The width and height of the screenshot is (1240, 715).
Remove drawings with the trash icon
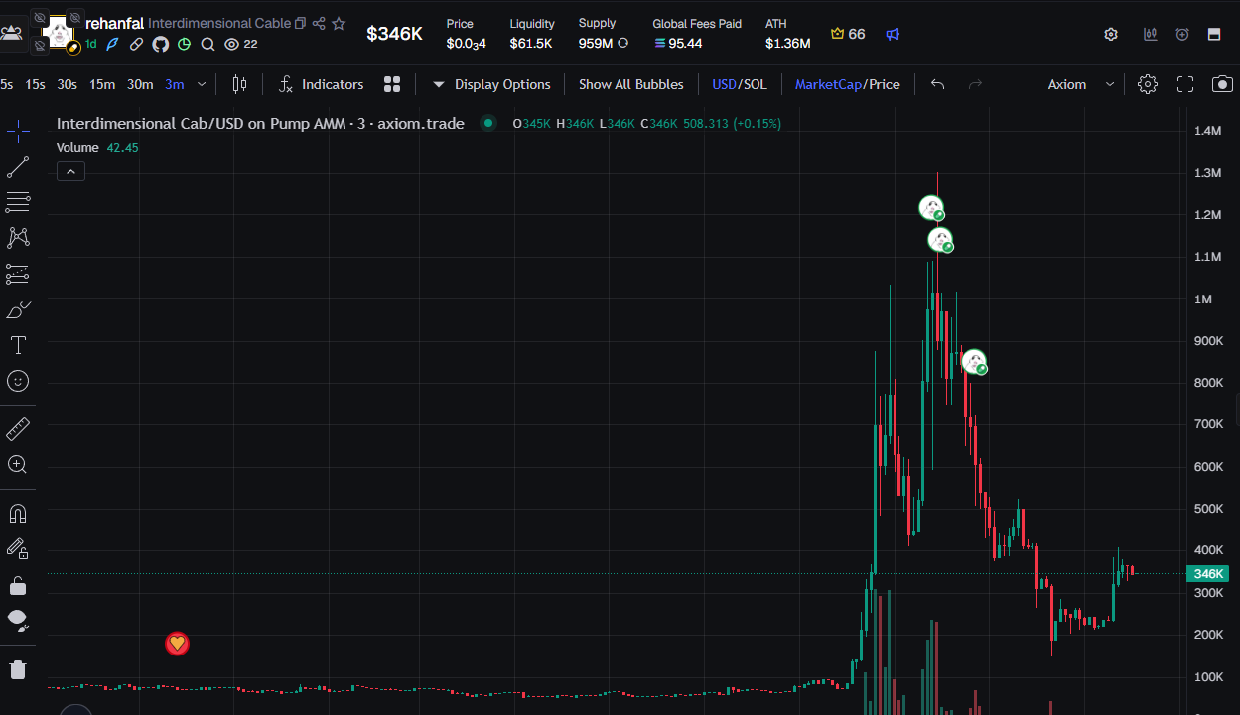[x=18, y=669]
